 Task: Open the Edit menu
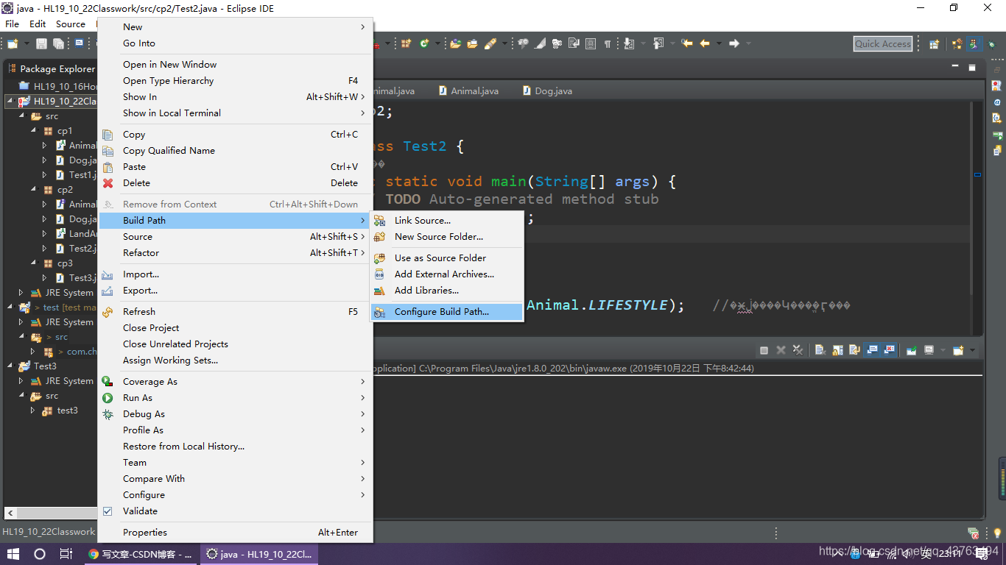(38, 24)
